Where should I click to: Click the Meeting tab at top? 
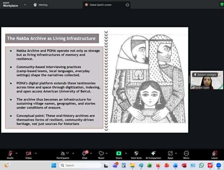click(40, 5)
